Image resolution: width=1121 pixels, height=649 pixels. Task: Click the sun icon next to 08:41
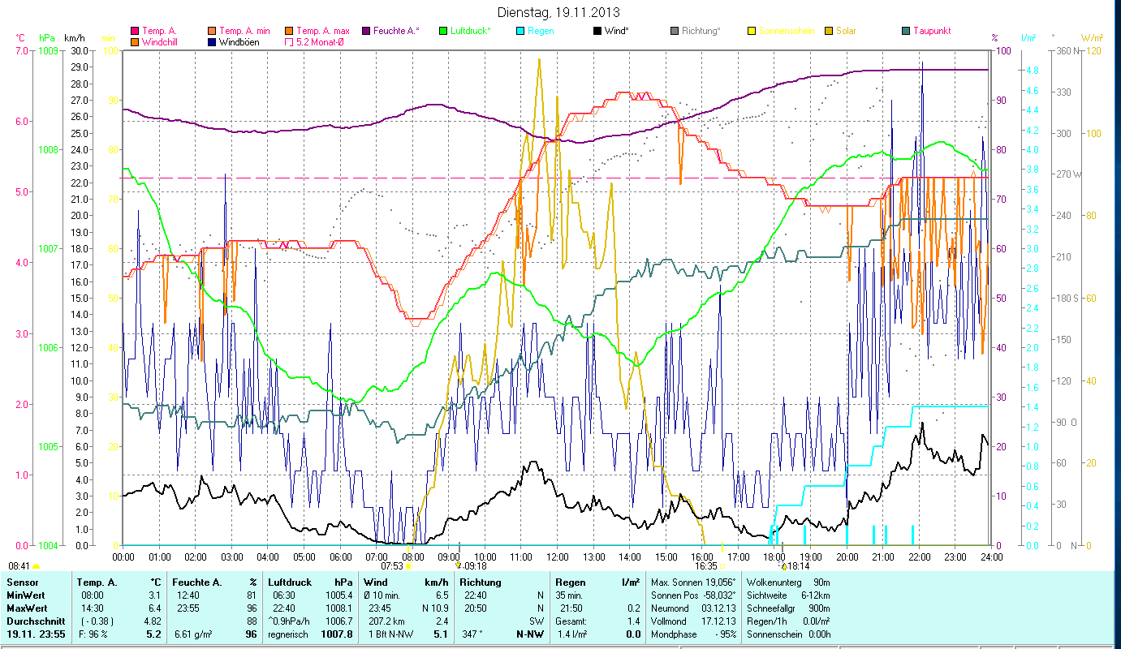point(37,565)
